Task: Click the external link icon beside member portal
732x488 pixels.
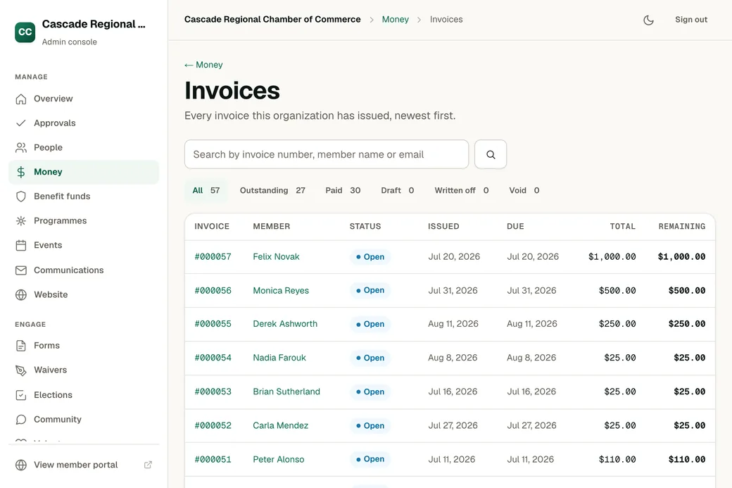Action: point(148,465)
